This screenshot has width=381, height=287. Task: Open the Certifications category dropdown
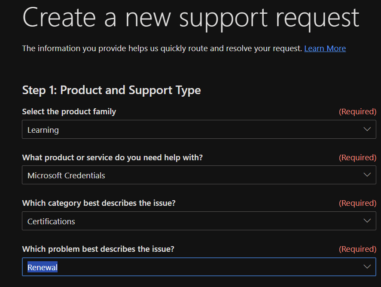(199, 221)
